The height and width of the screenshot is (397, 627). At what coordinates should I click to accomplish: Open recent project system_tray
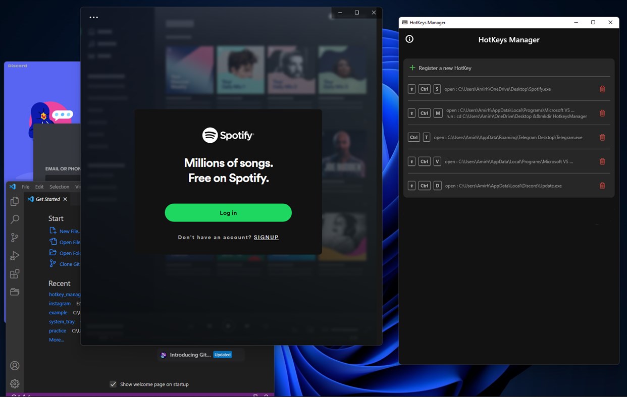[x=62, y=322]
